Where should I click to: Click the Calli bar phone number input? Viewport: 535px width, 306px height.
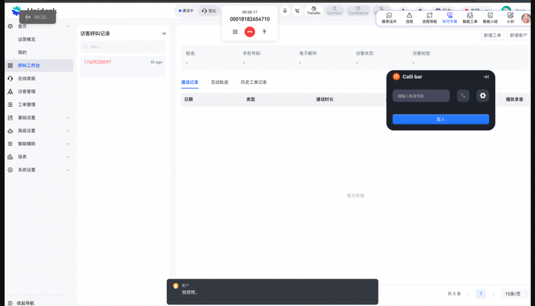(421, 96)
